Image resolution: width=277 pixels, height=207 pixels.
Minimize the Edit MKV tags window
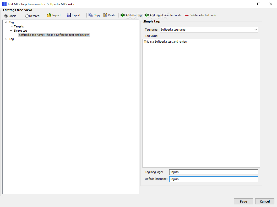pyautogui.click(x=247, y=4)
